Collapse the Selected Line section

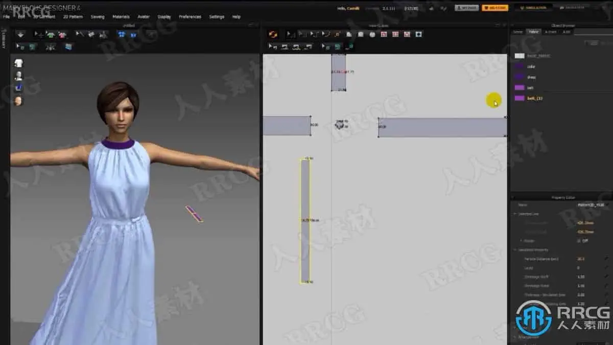[515, 214]
